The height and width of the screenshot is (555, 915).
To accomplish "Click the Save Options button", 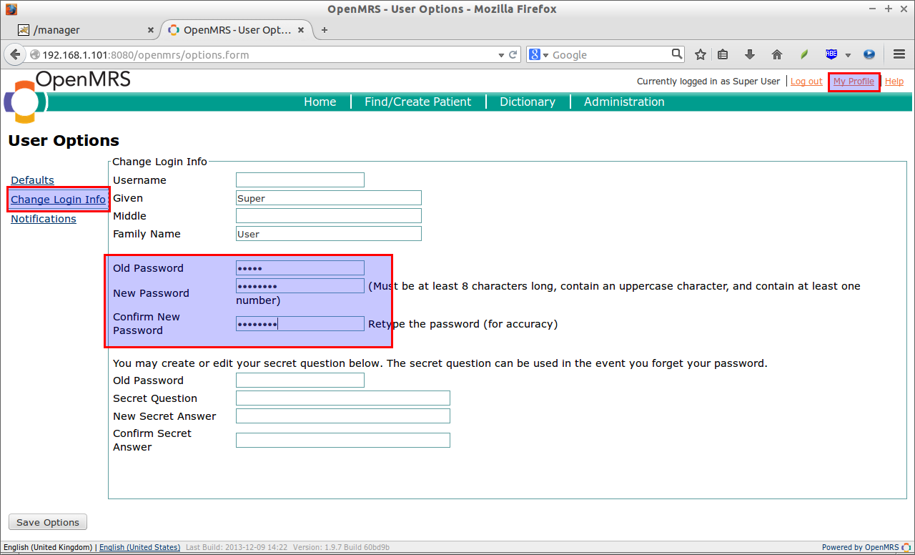I will pyautogui.click(x=48, y=522).
